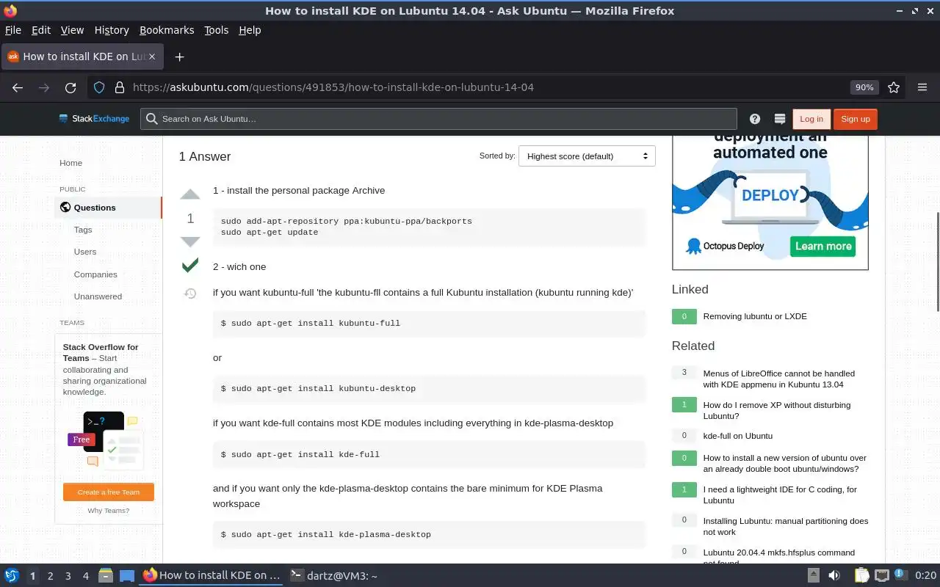Click the network tray icon
This screenshot has height=587, width=940.
tap(882, 576)
